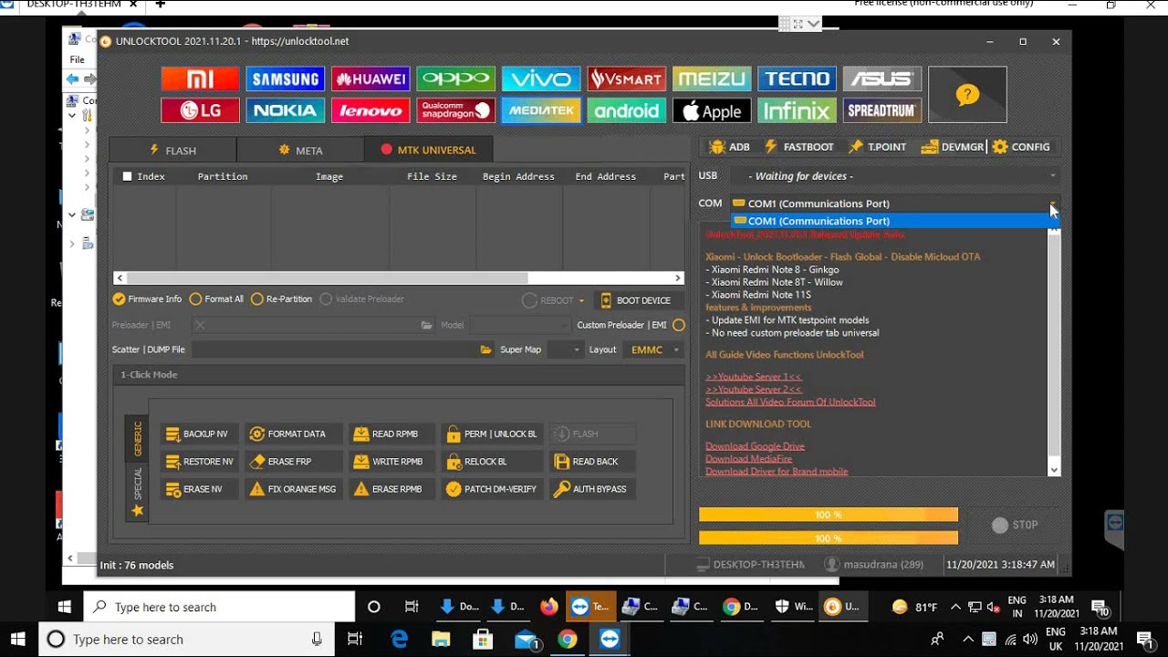
Task: Select the Apple brand logo
Action: tap(712, 110)
